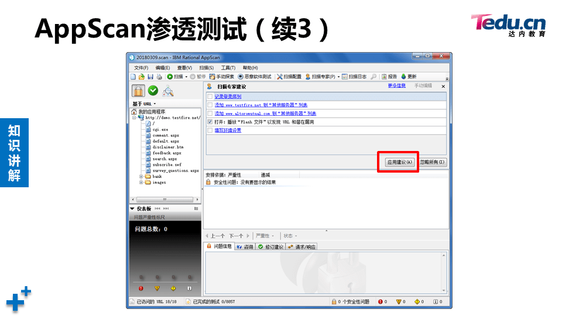Screen dimensions: 562x316
Task: Click the 忽略所有(I) button
Action: [432, 162]
